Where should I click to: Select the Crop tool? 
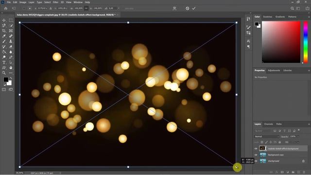[x=4, y=31]
